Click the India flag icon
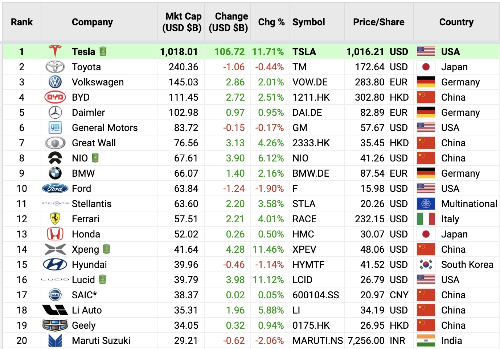This screenshot has width=500, height=349. [x=426, y=341]
